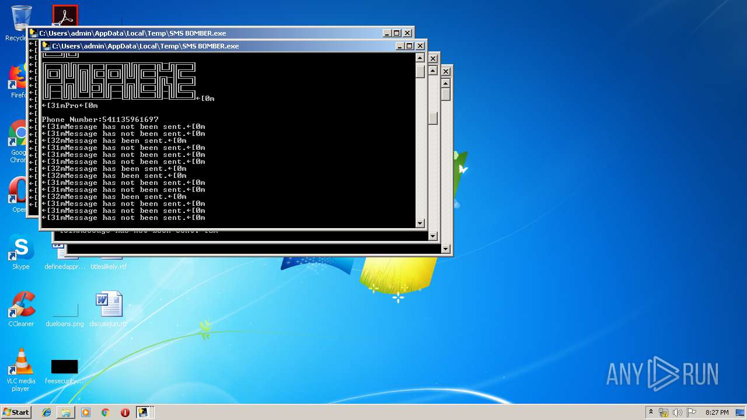Click the front console's scroll-down arrow
747x420 pixels.
click(x=420, y=223)
